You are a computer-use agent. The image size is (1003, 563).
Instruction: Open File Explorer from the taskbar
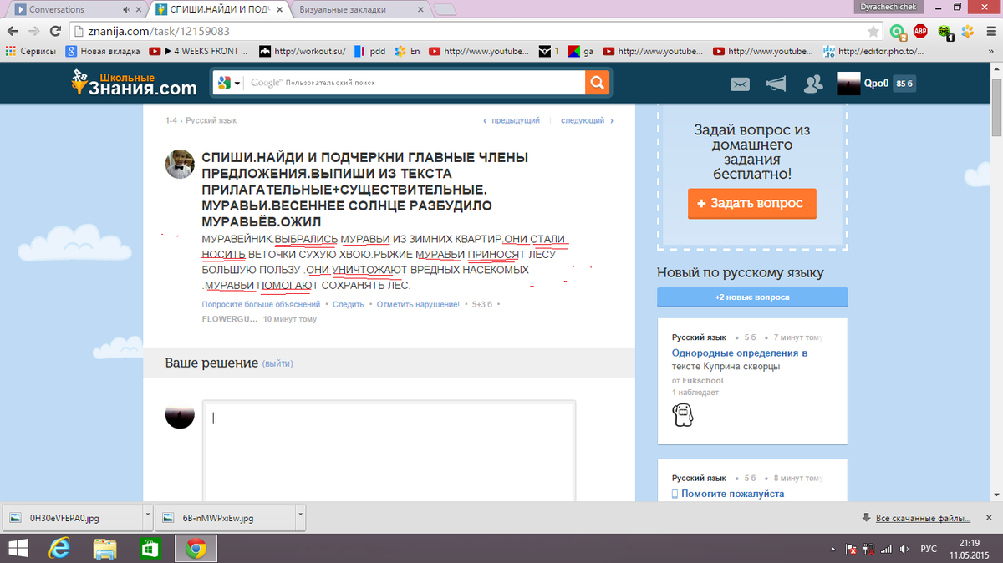pyautogui.click(x=105, y=548)
